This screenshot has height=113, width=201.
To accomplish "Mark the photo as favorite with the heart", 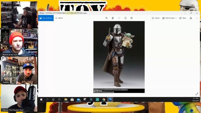I will coord(119,18).
